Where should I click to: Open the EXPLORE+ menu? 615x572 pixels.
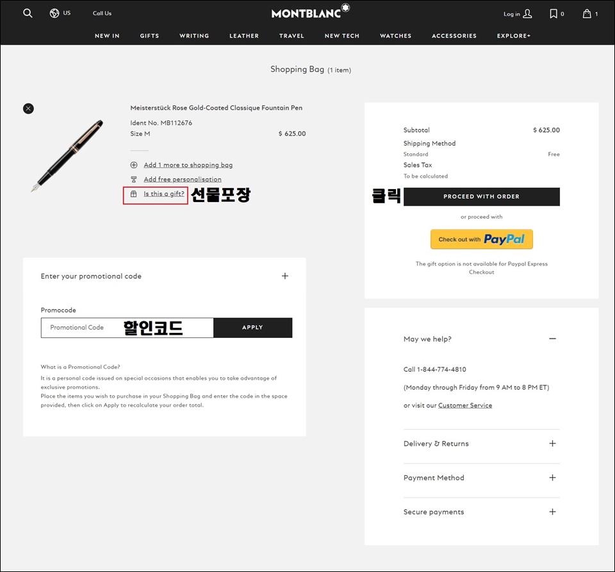click(513, 36)
